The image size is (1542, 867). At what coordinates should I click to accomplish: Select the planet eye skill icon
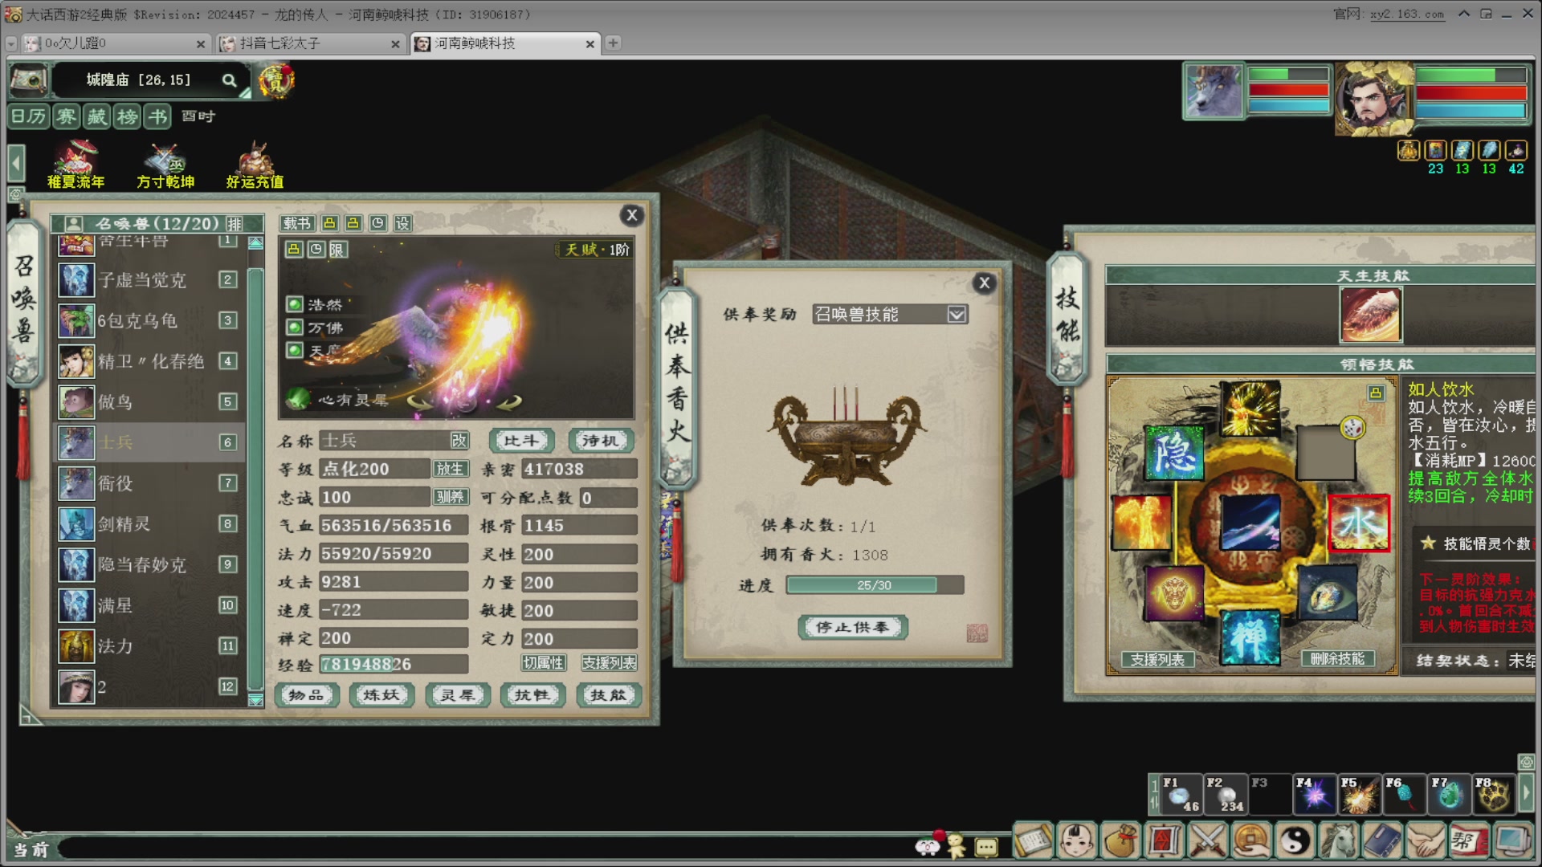[1327, 594]
